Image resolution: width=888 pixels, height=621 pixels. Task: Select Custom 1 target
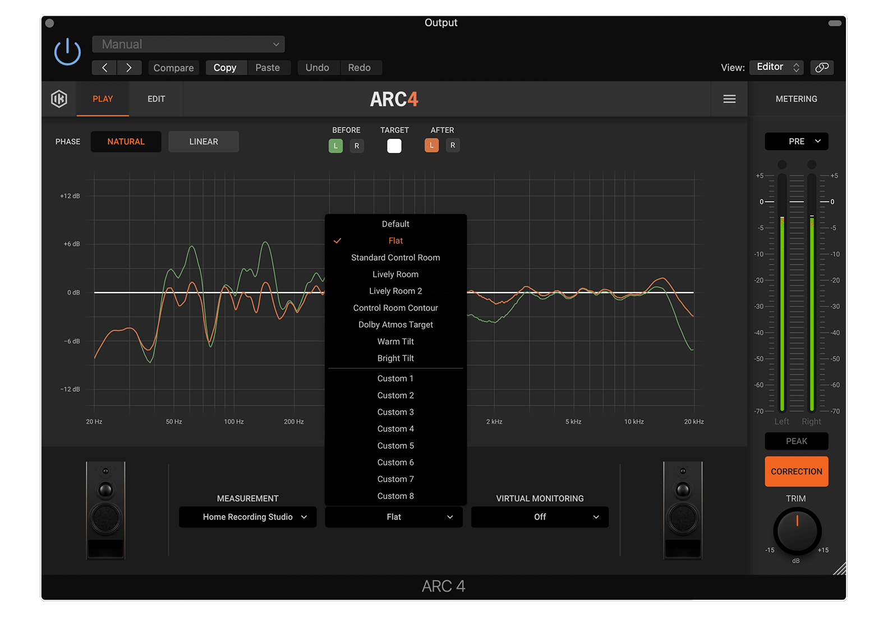[x=395, y=379]
